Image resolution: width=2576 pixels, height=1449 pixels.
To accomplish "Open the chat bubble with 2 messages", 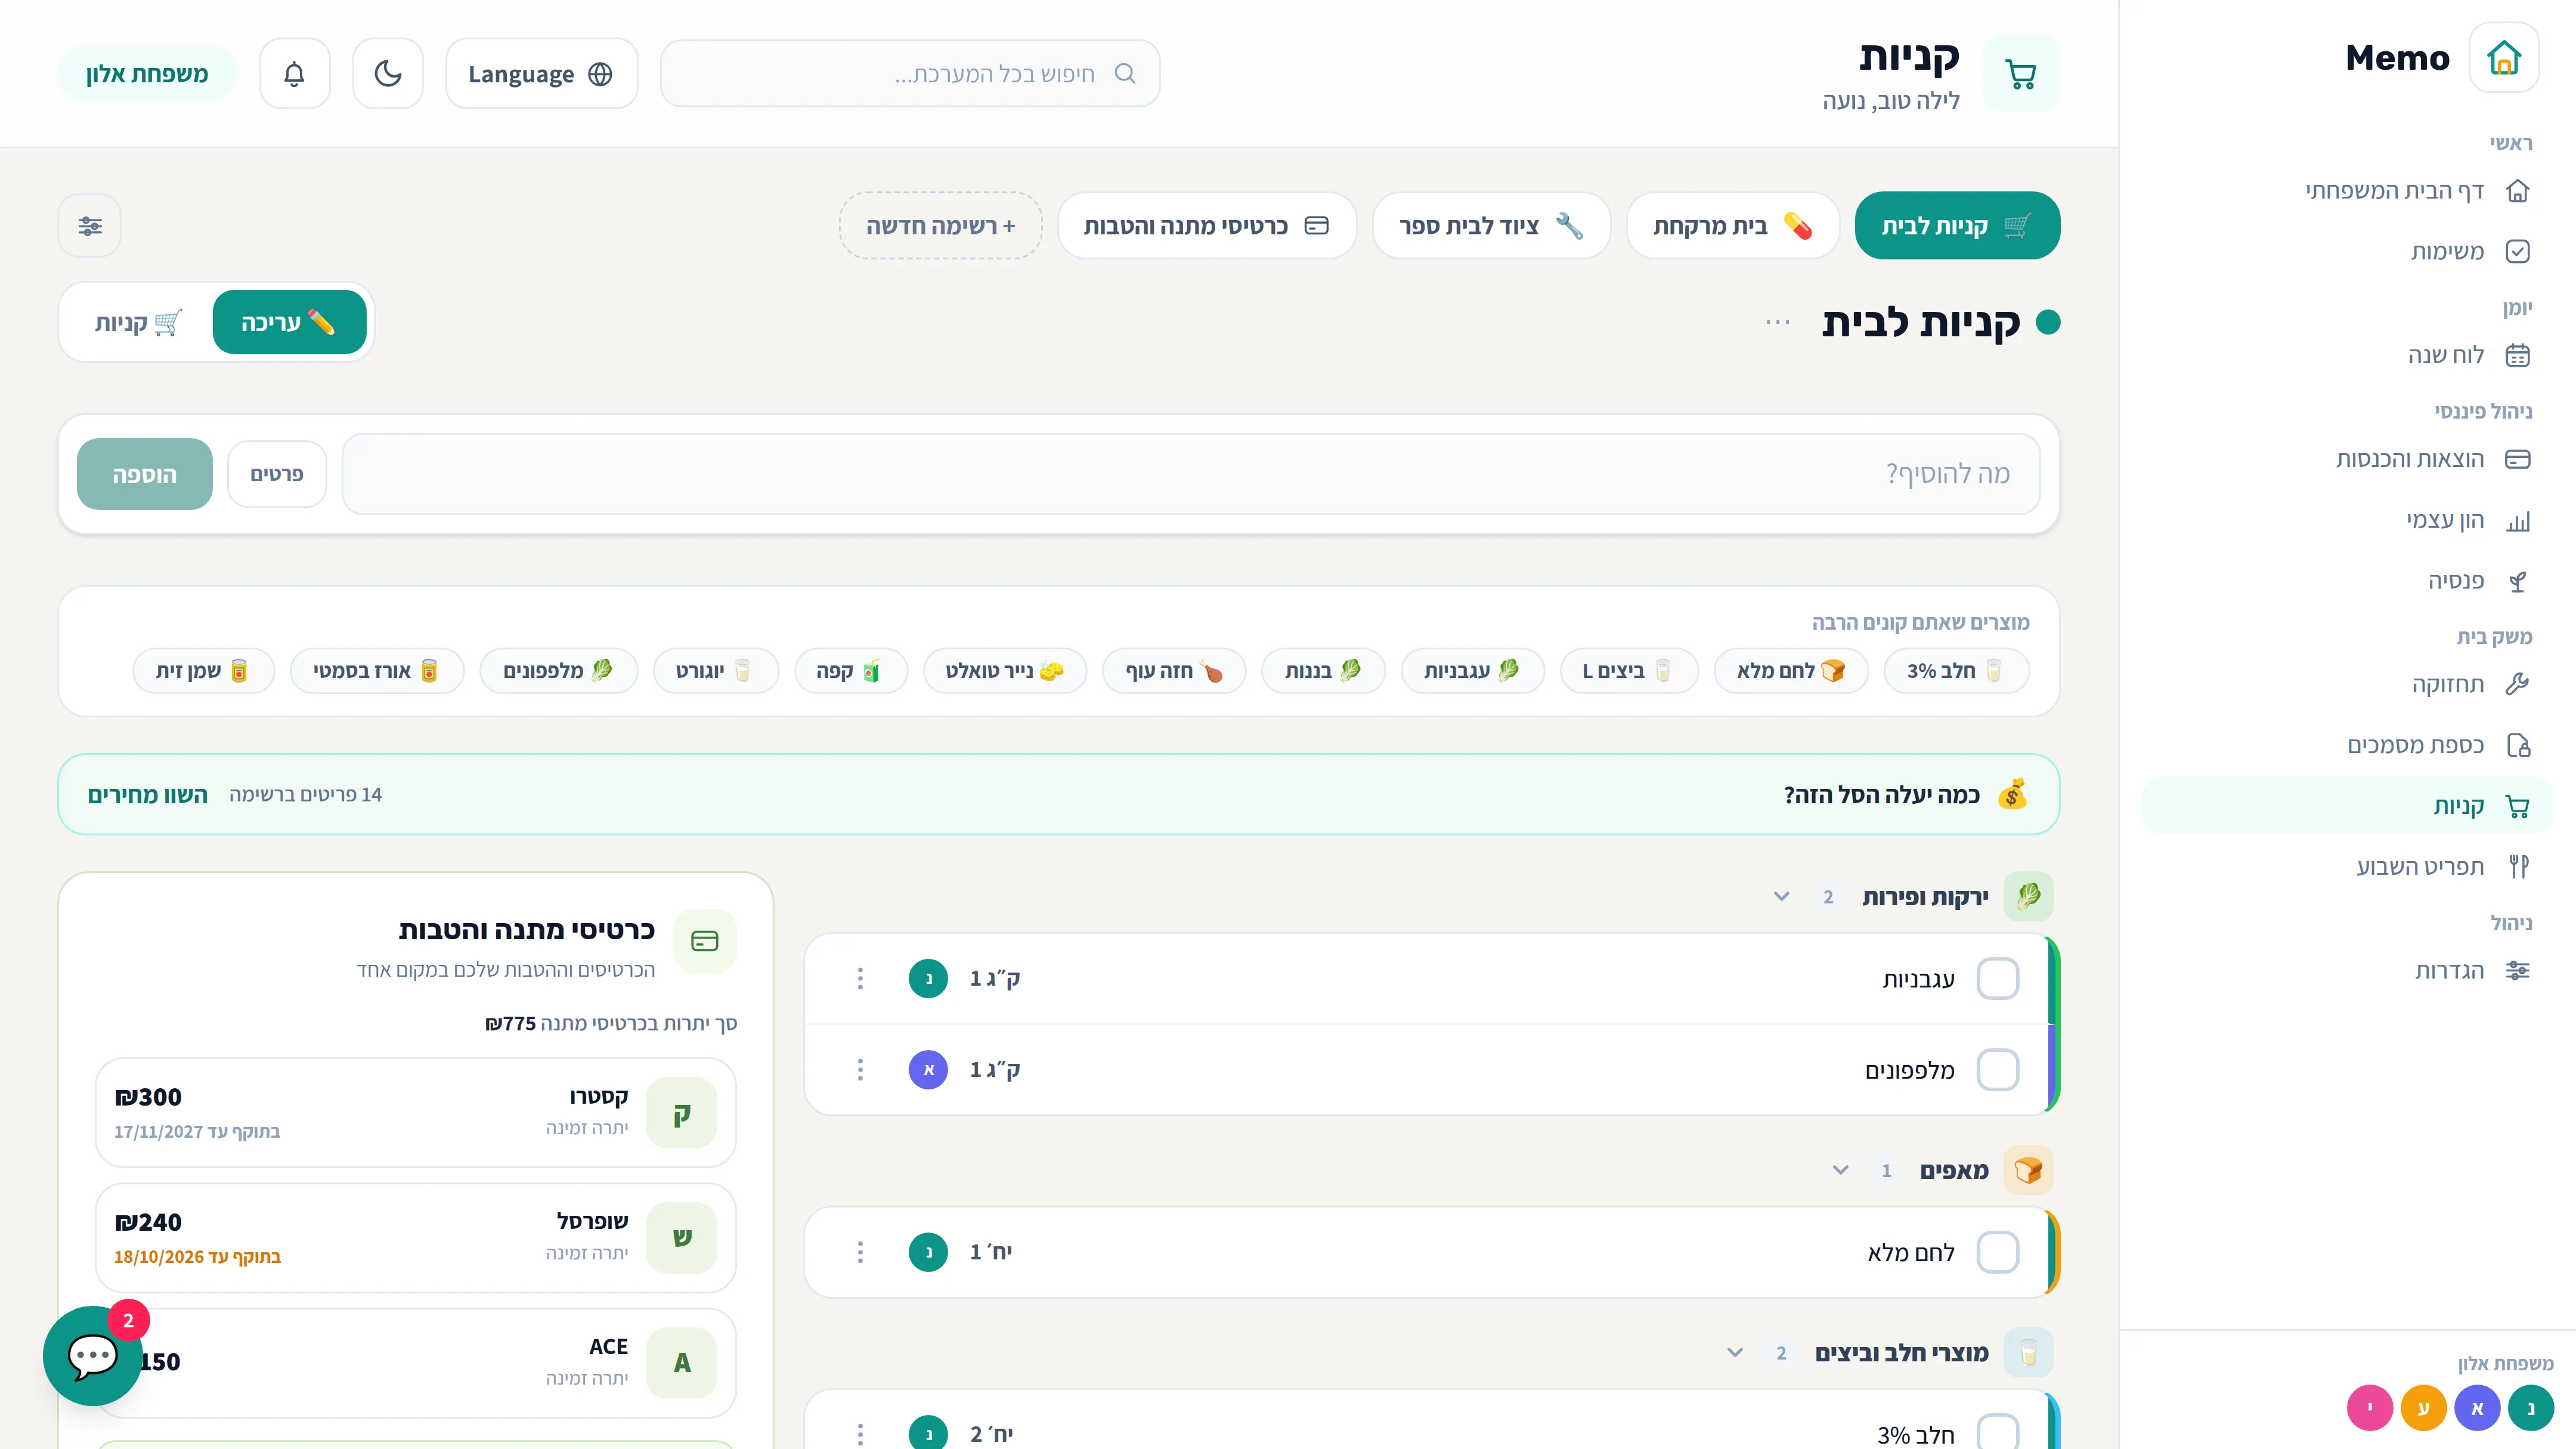I will (93, 1355).
